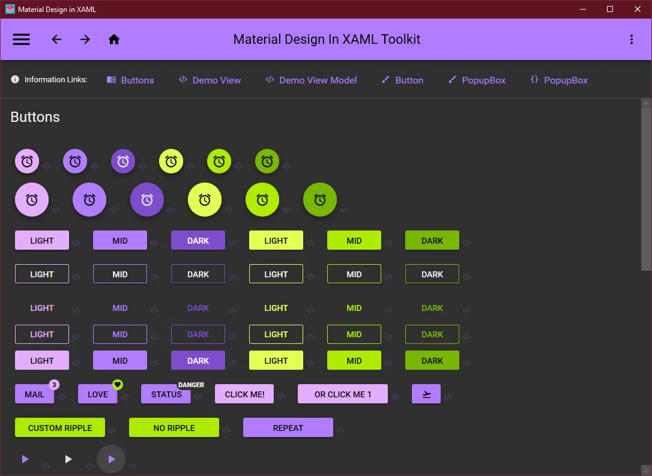Go forward with the right arrow

click(85, 40)
